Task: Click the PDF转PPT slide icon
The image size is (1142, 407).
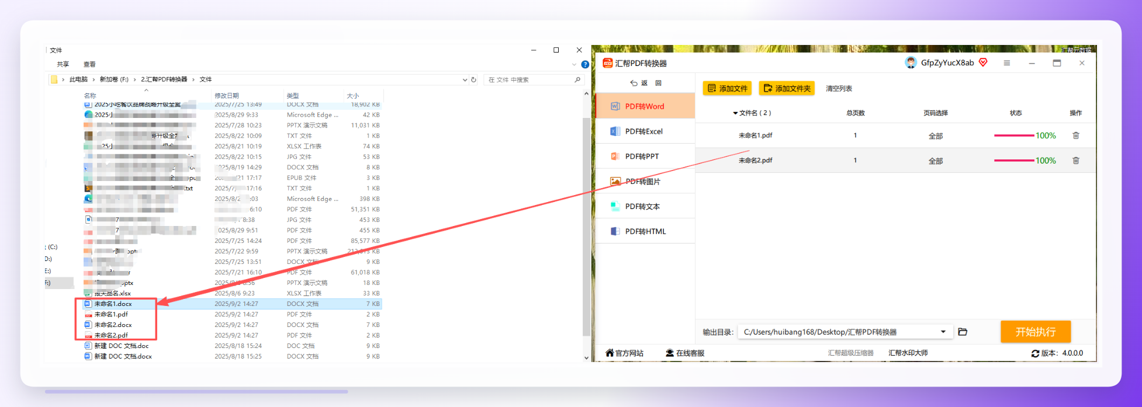Action: pyautogui.click(x=615, y=156)
